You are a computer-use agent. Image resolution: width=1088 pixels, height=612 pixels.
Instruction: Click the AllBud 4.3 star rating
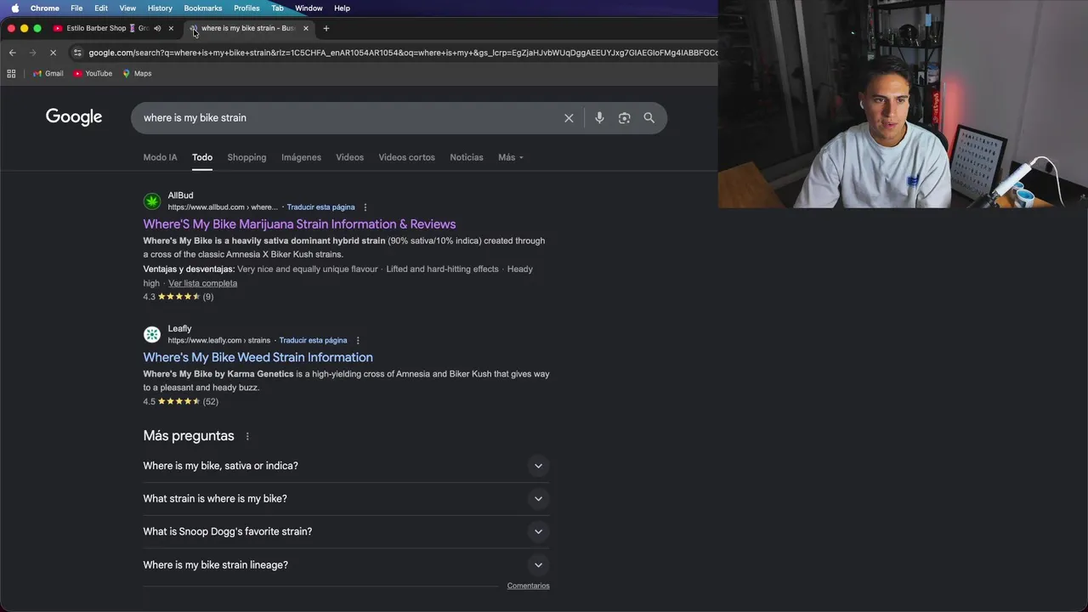[178, 297]
